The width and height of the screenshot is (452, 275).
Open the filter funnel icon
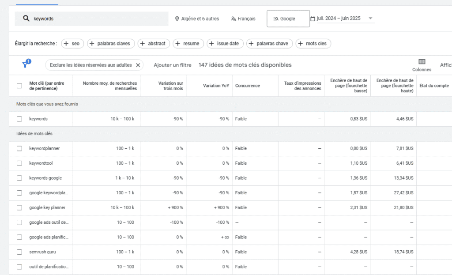[26, 64]
